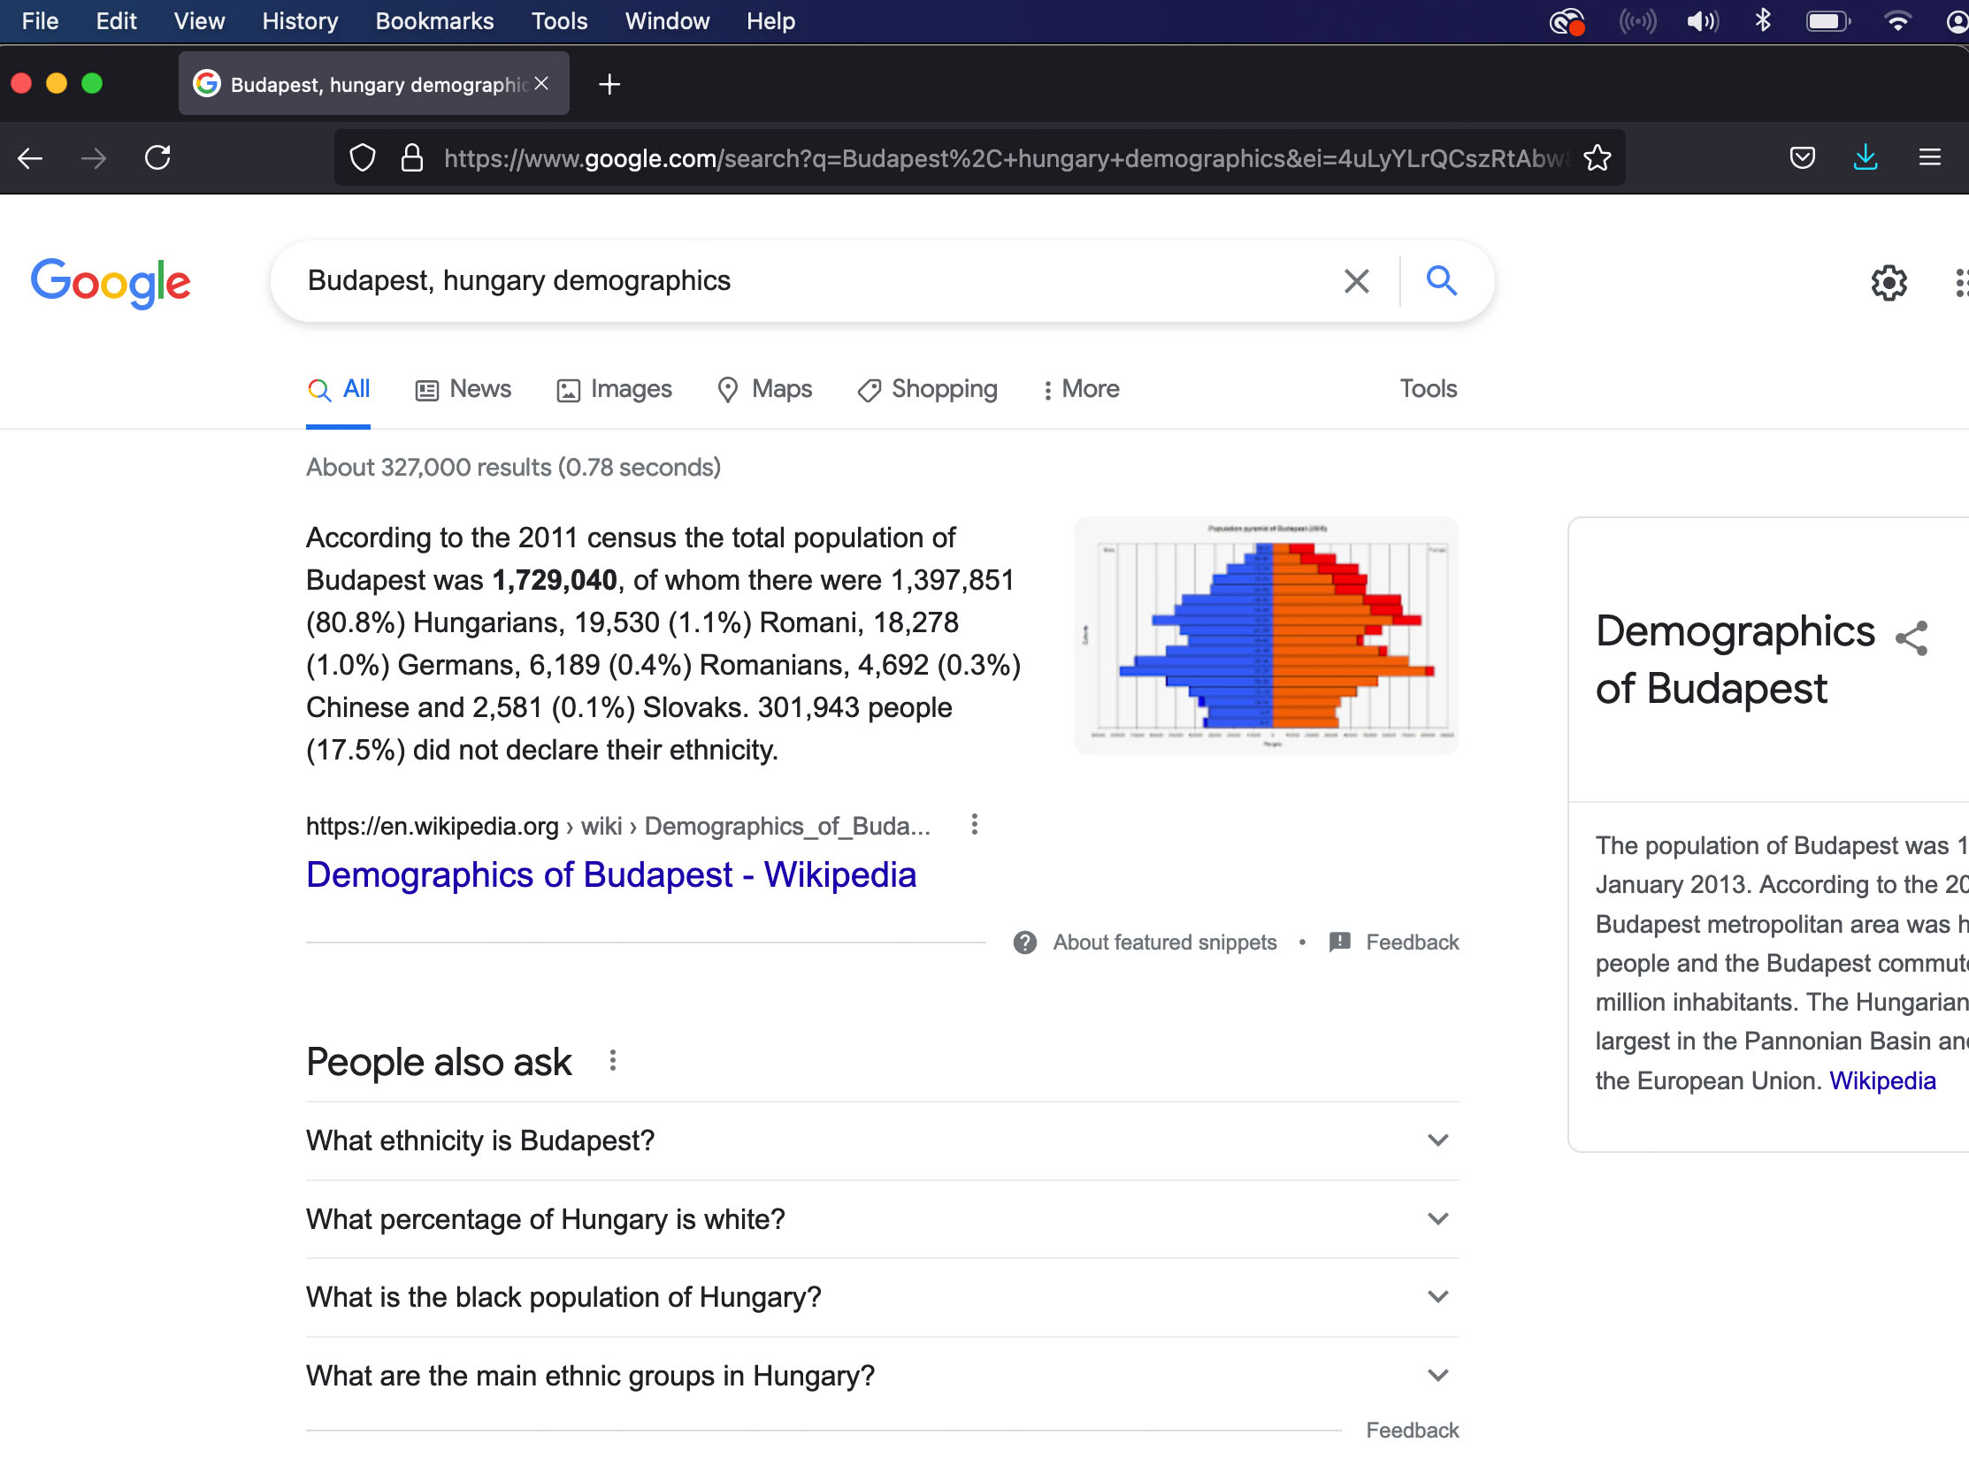Open the tracking protection shield icon

tap(363, 158)
